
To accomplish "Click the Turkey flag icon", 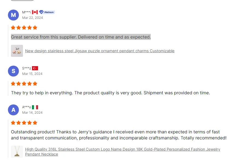I will click(x=35, y=68).
